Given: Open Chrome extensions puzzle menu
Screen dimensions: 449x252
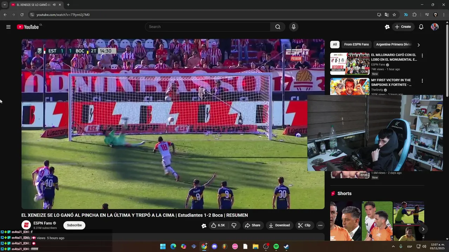Looking at the screenshot, I should point(415,15).
